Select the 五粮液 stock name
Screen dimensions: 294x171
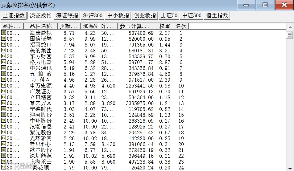(x=41, y=74)
